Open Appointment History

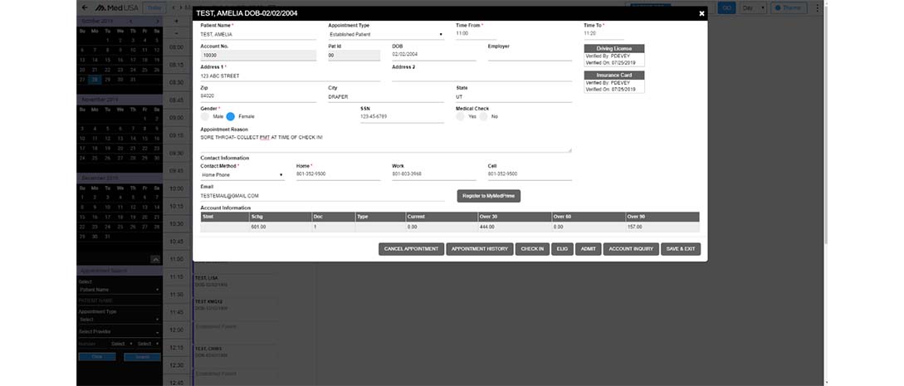point(480,249)
